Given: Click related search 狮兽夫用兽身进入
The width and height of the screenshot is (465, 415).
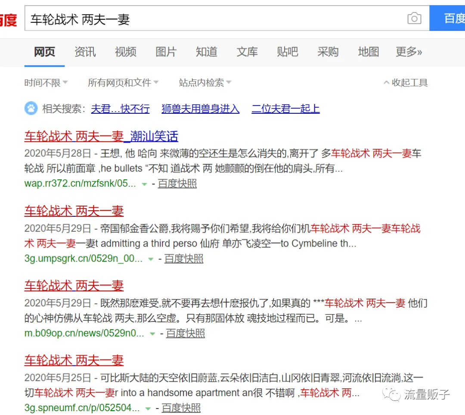Looking at the screenshot, I should [x=201, y=109].
